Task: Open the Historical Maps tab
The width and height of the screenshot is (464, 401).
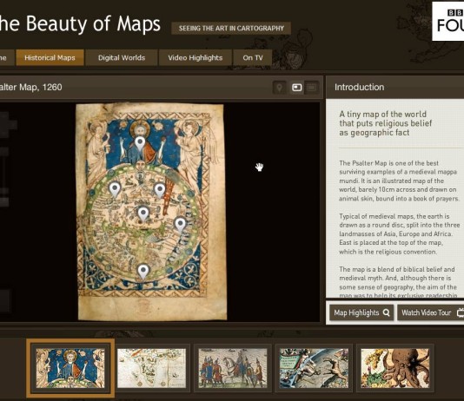Action: coord(50,57)
